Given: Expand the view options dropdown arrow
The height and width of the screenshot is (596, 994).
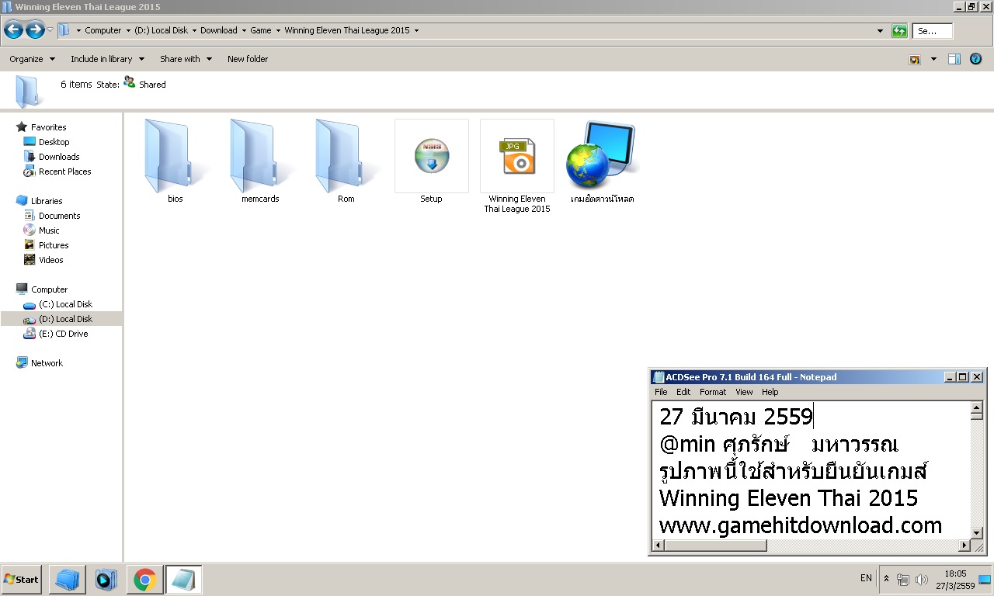Looking at the screenshot, I should pyautogui.click(x=933, y=59).
